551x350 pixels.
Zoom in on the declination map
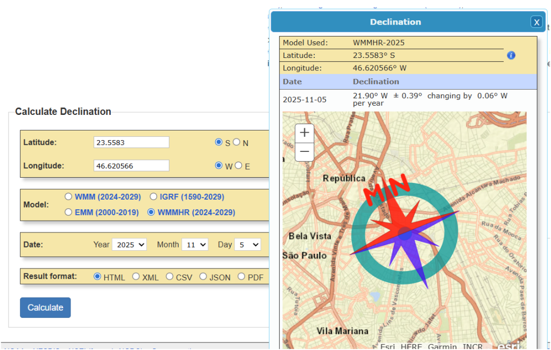pos(305,133)
